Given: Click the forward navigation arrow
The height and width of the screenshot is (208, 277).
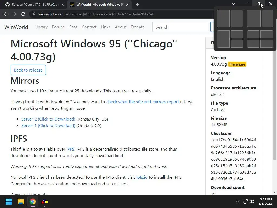Looking at the screenshot, I should click(15, 14).
